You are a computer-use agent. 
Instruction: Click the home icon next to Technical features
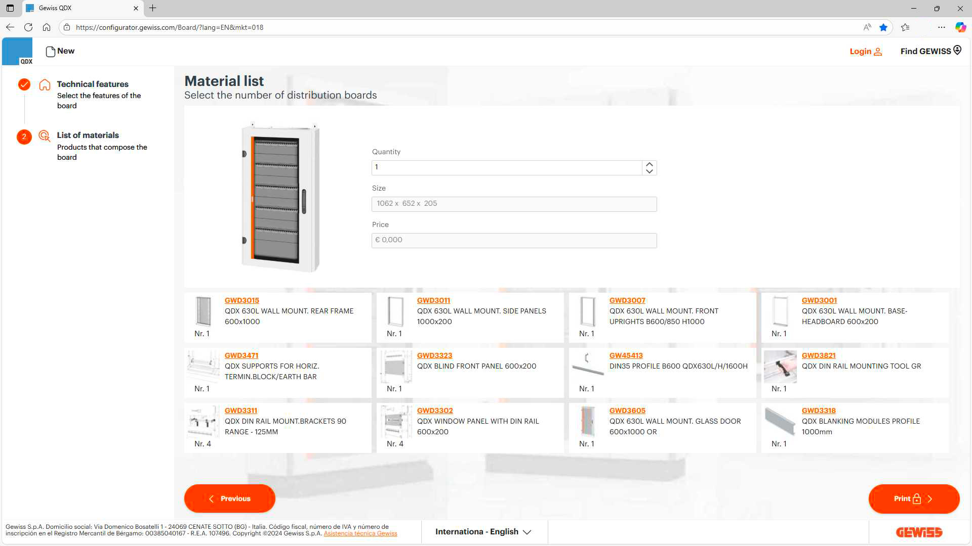point(45,85)
